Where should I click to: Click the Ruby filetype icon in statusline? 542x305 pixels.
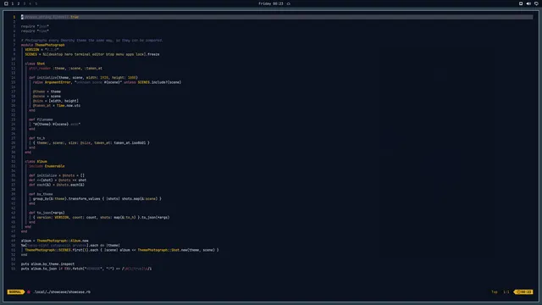(29, 291)
